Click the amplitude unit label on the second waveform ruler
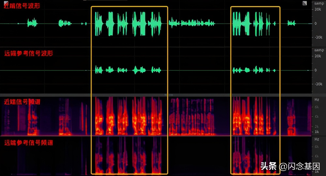The width and height of the screenshot is (326, 176). pos(319,50)
